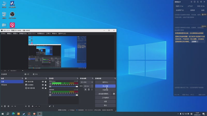Increase transition duration with up stepper
Viewport: 207px width, 116px height.
(x=92, y=85)
